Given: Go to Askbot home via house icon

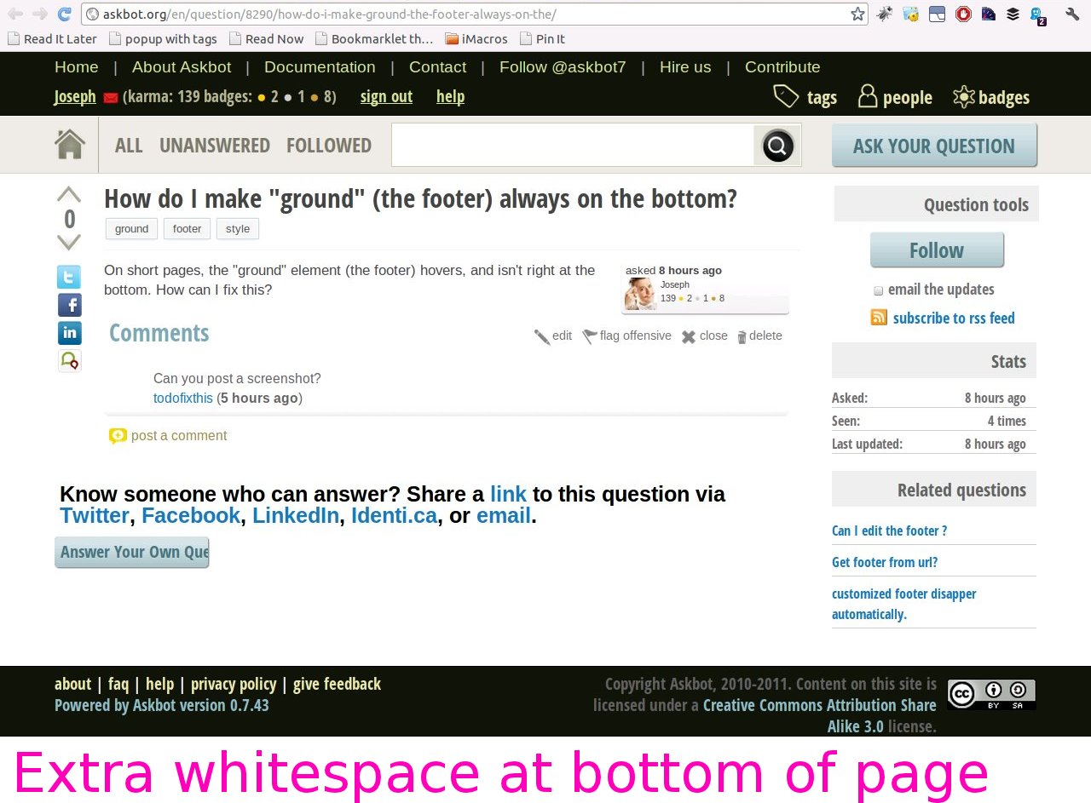Looking at the screenshot, I should [70, 145].
